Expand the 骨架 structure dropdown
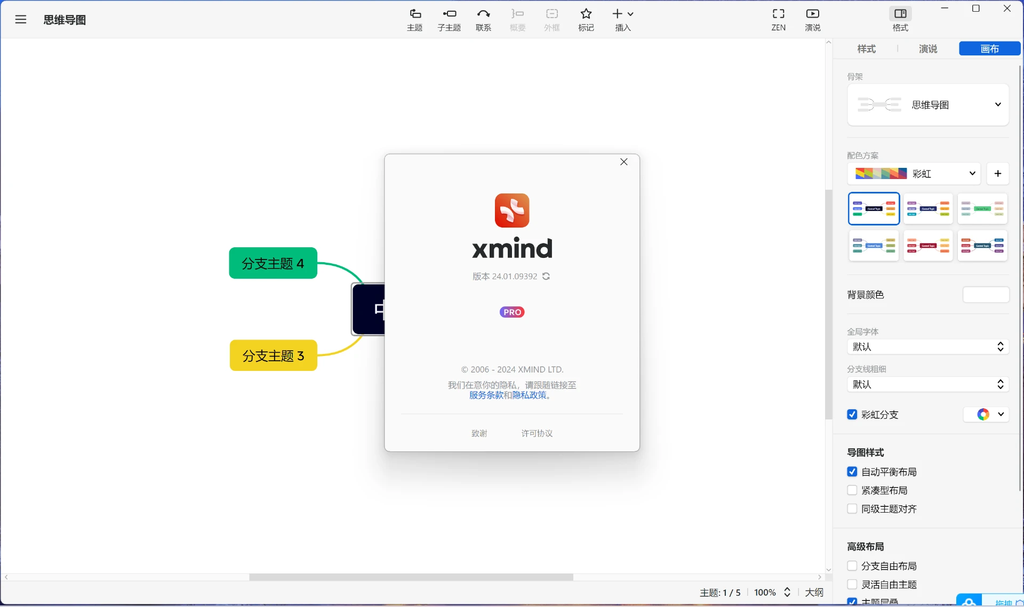 [x=998, y=104]
